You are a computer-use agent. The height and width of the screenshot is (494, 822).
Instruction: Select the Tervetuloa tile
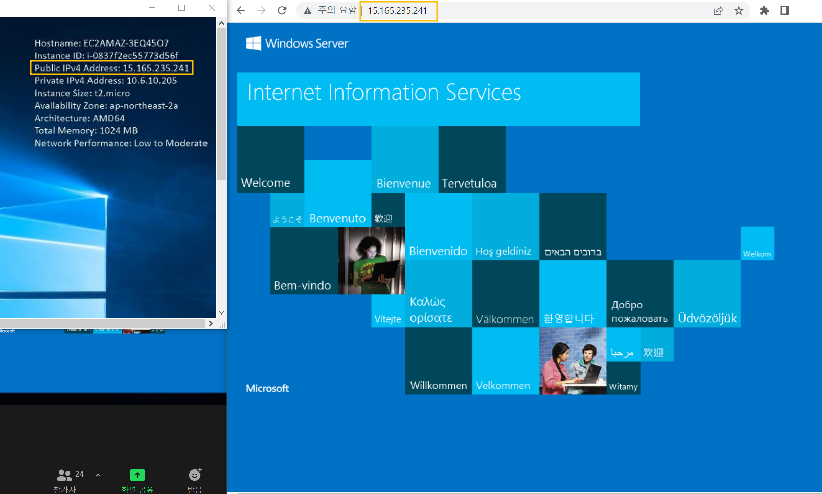[472, 160]
